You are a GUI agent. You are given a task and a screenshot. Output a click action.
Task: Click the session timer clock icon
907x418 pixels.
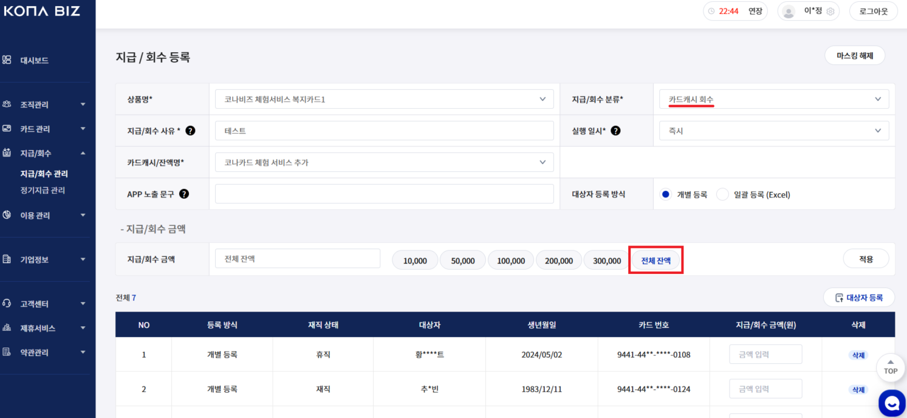pyautogui.click(x=711, y=11)
